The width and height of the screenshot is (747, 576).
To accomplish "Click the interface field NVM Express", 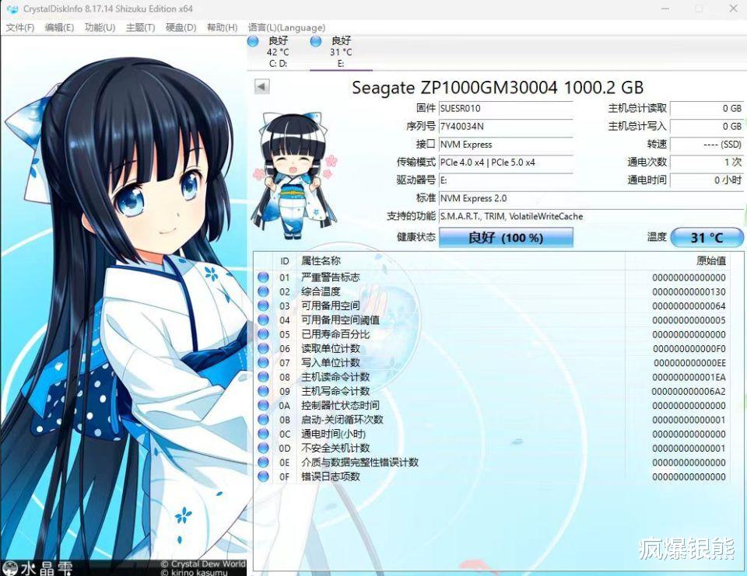I will click(506, 145).
